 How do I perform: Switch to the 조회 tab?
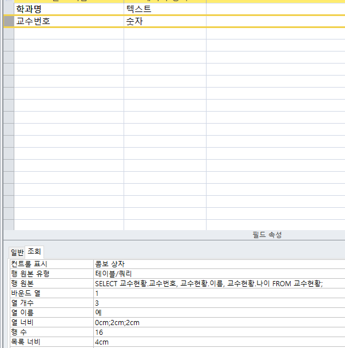35,252
